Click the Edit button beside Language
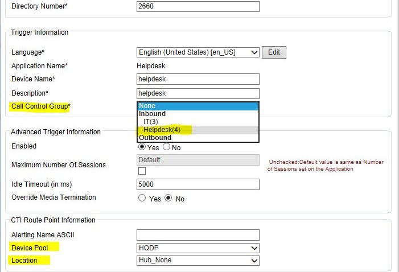399x272 pixels. coord(274,52)
